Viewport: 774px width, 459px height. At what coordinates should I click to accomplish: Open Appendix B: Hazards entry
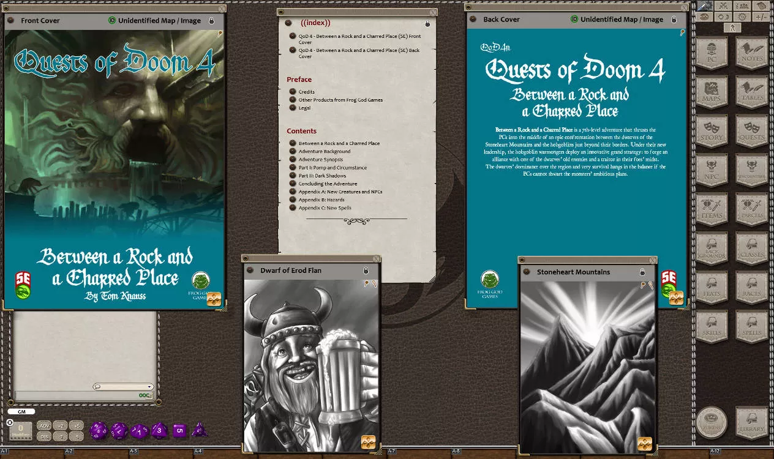pos(321,200)
